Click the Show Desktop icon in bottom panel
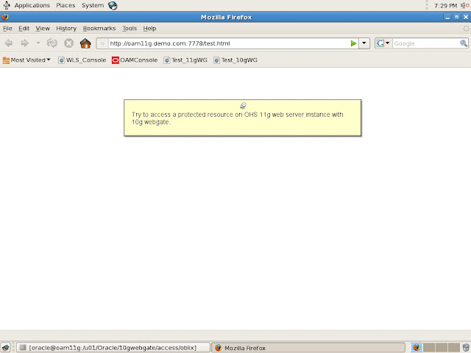The height and width of the screenshot is (353, 471). 6,347
